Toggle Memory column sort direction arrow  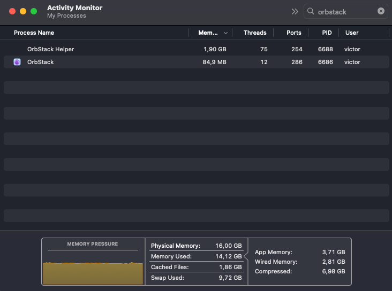(225, 33)
